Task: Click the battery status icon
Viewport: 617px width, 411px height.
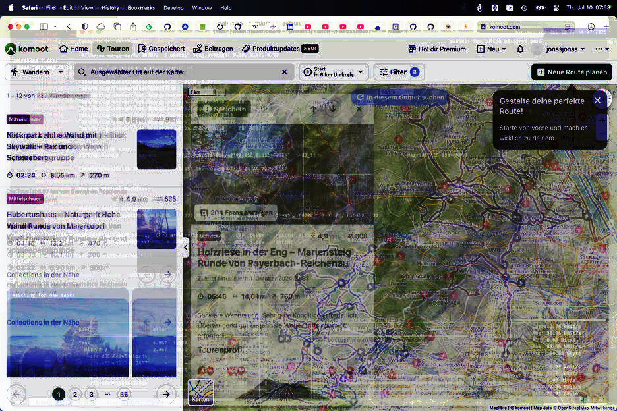Action: click(541, 7)
